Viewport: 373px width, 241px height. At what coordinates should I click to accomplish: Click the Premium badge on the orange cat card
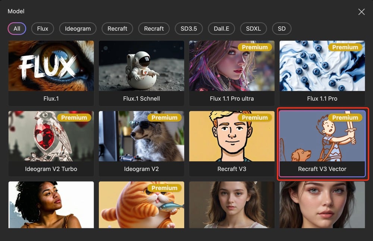point(164,188)
